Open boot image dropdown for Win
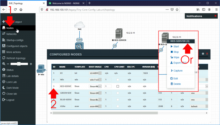The height and width of the screenshot is (125, 220). tap(95, 80)
